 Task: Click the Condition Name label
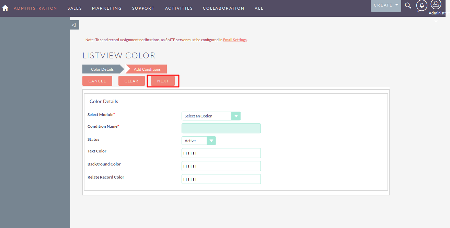pyautogui.click(x=103, y=126)
